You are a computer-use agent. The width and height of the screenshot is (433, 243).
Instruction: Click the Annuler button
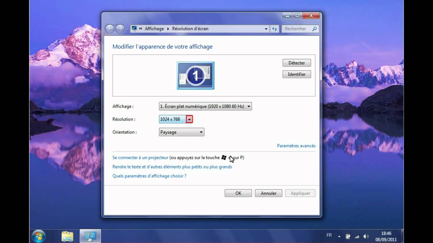[x=269, y=193]
